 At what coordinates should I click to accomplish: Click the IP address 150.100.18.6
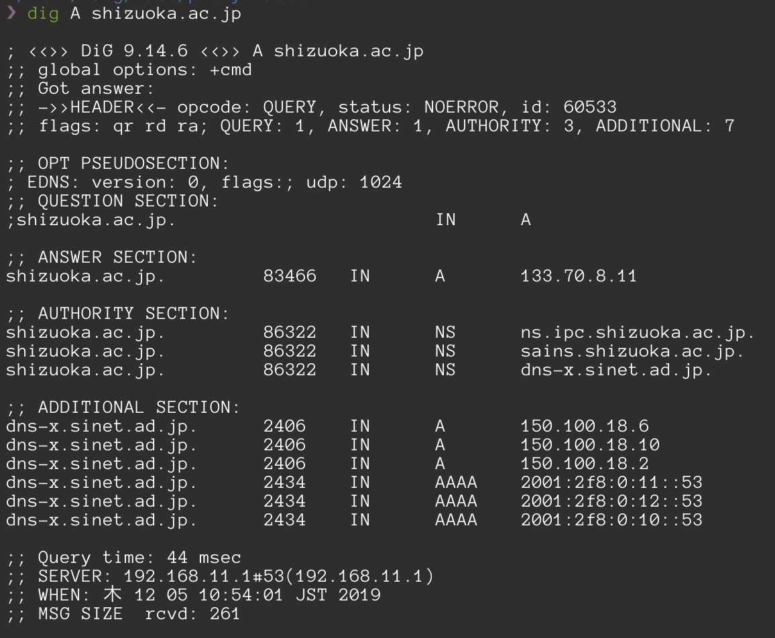coord(585,426)
